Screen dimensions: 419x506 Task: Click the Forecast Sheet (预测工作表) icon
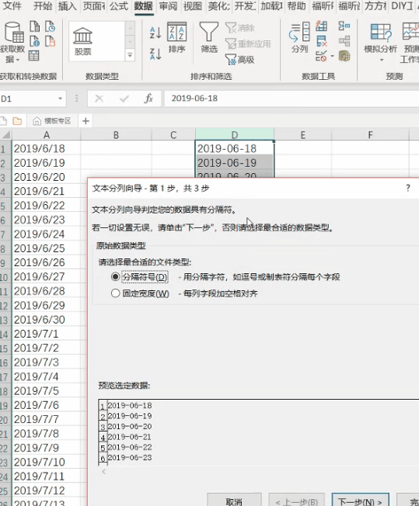point(410,42)
